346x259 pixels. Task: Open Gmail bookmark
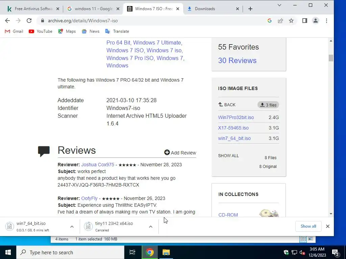pos(14,31)
